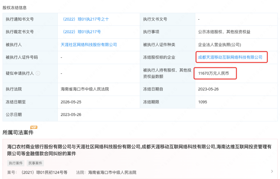Click the 执行案件 tag

pyautogui.click(x=16, y=163)
